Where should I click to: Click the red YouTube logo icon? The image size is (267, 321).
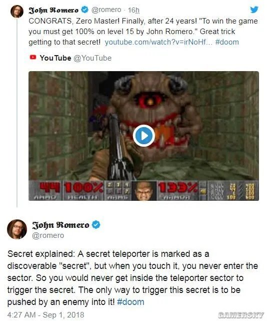coord(33,57)
